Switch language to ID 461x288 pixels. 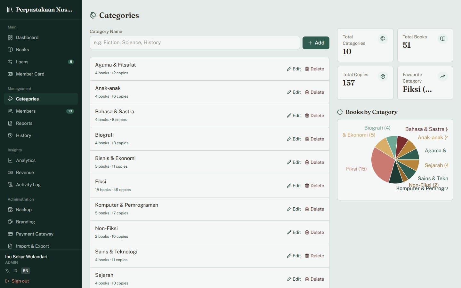coord(15,271)
